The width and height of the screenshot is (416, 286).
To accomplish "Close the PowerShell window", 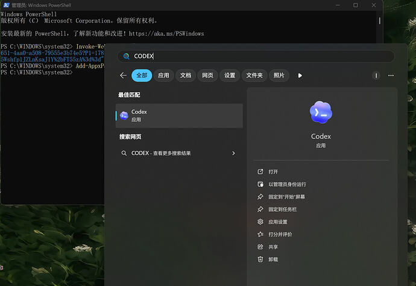I will click(x=374, y=5).
